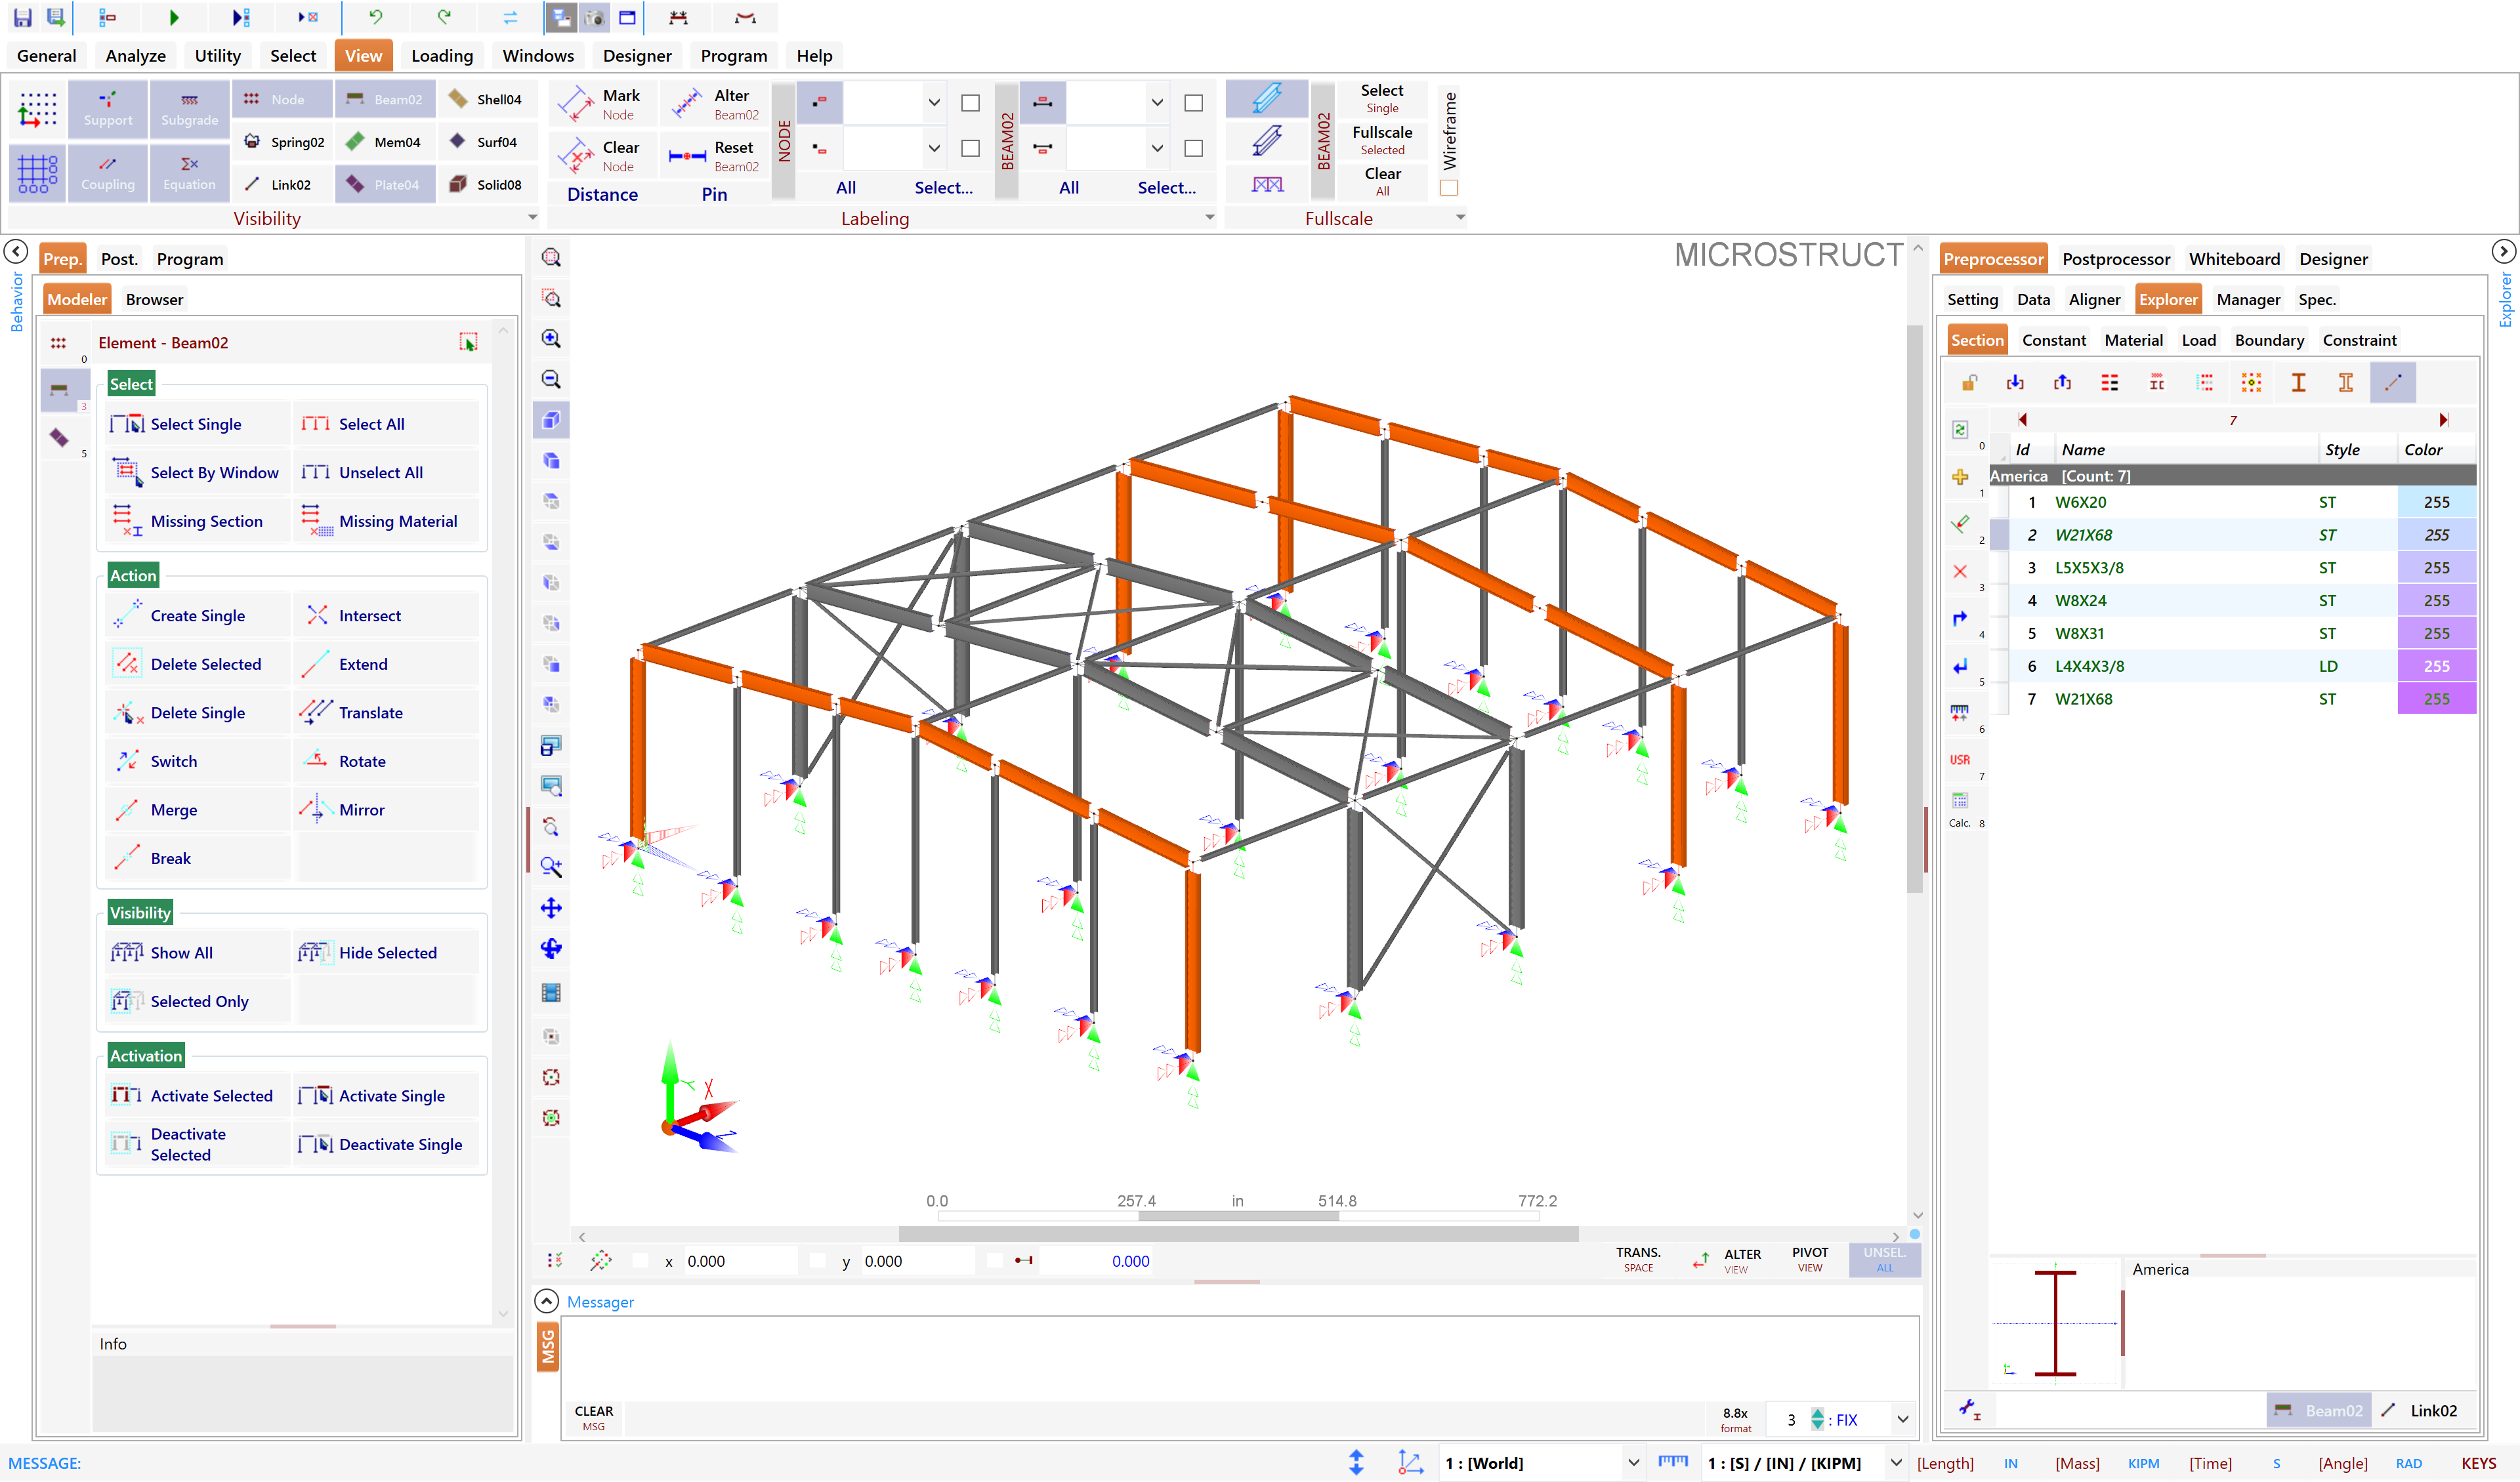This screenshot has height=1482, width=2520.
Task: Click the USR user section icon
Action: (x=1960, y=760)
